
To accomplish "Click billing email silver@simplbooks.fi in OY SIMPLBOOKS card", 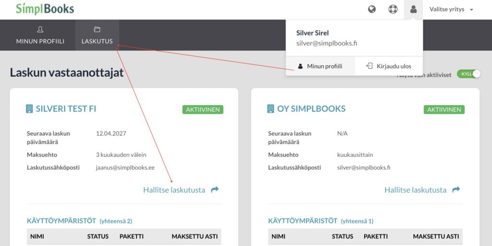I will click(364, 167).
